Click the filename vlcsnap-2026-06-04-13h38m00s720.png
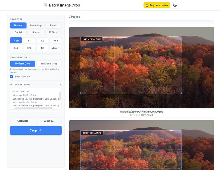This screenshot has height=170, width=221. 141,112
